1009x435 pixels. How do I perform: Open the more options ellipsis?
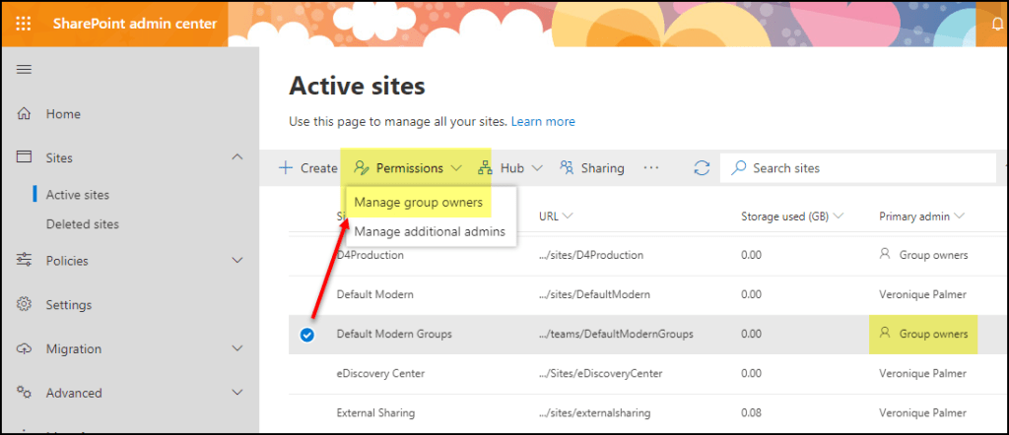650,168
